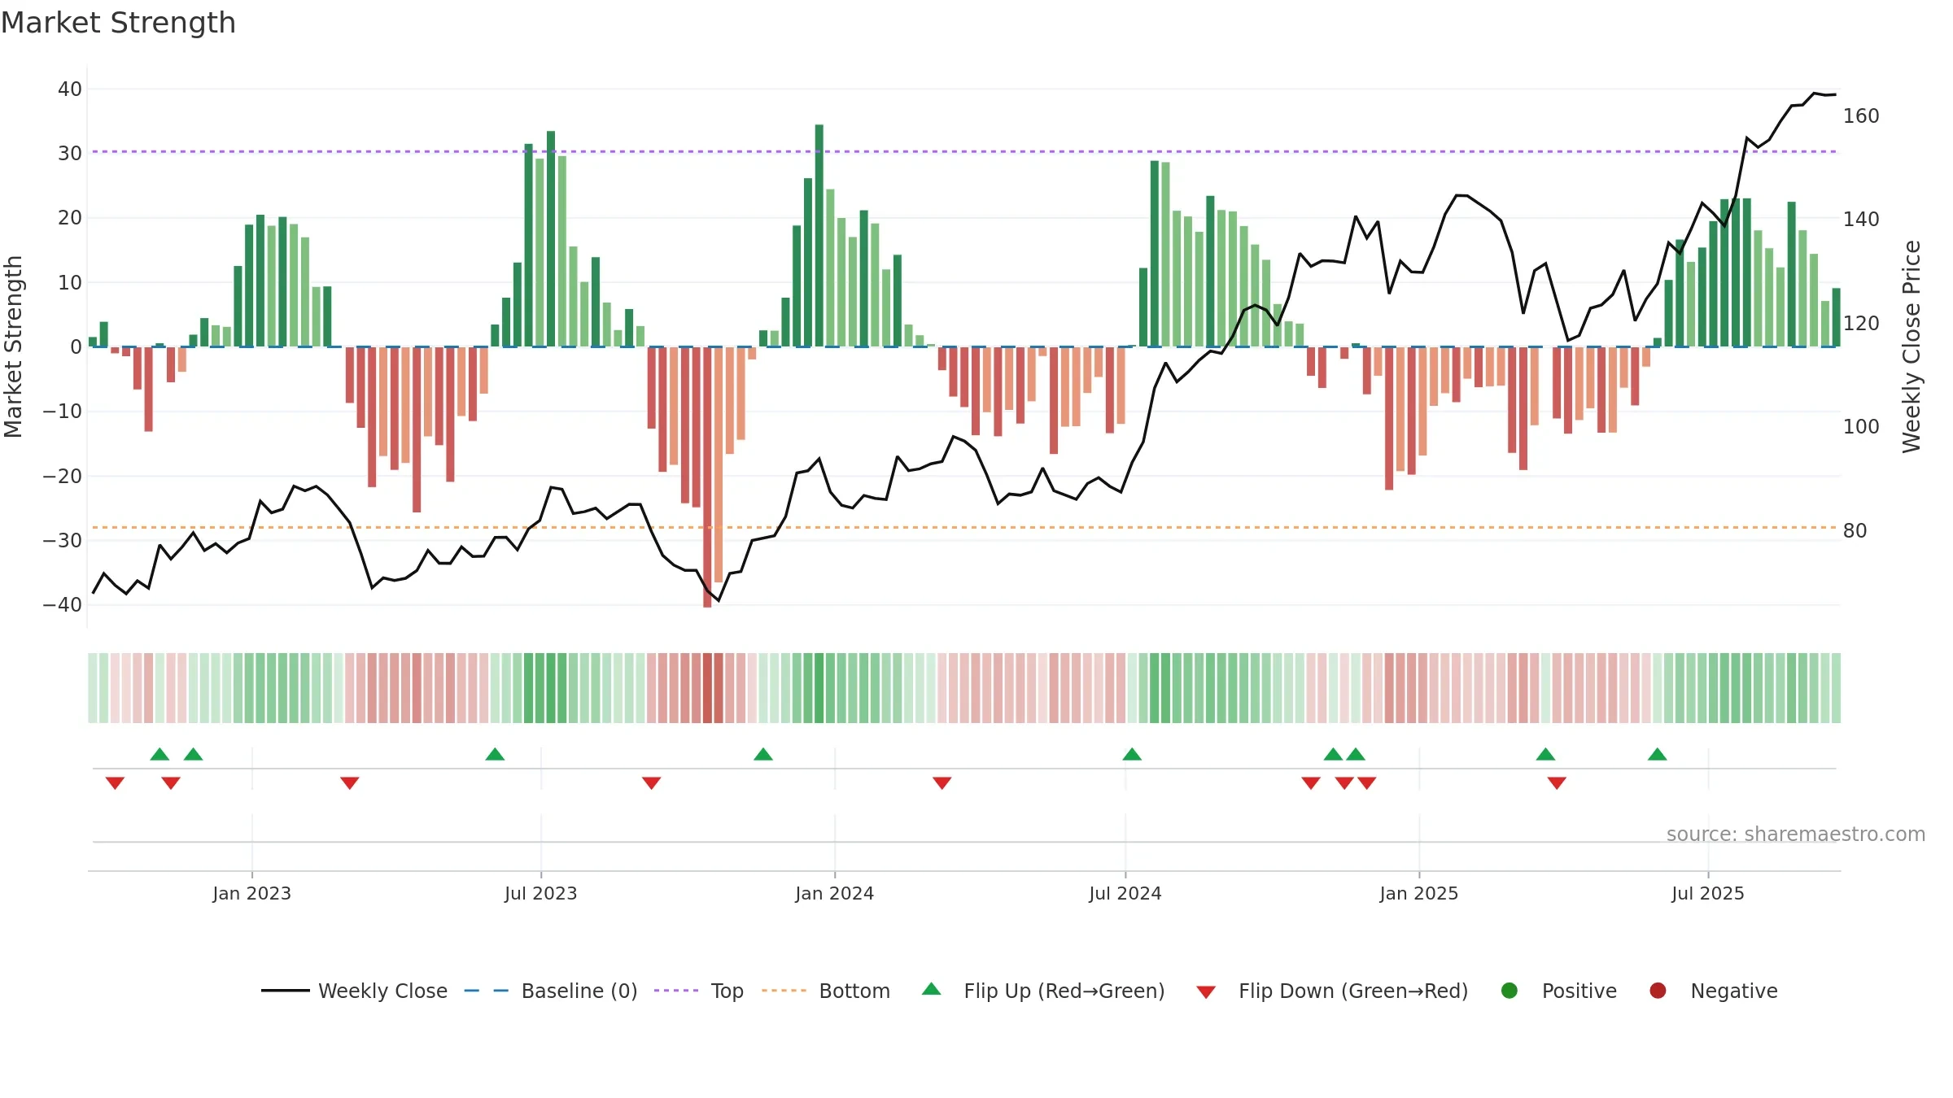The height and width of the screenshot is (1098, 1953).
Task: Click the 140 tick on price axis
Action: point(1861,219)
